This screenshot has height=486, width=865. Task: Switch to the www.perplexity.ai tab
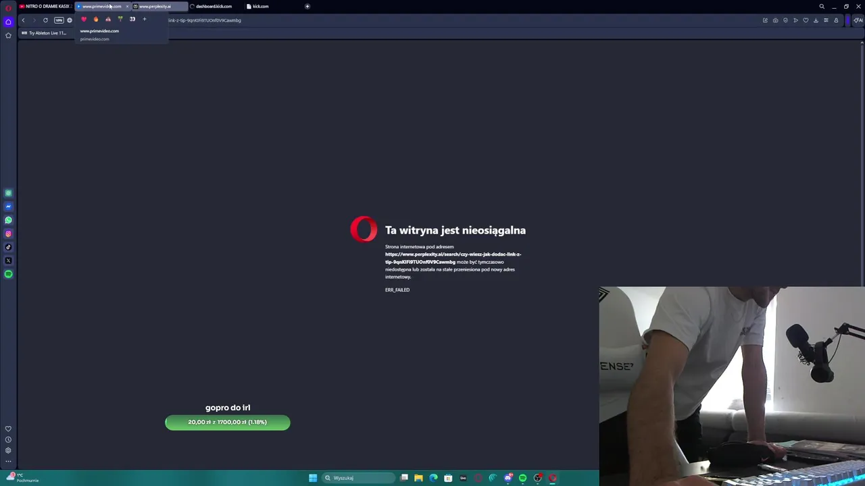159,6
